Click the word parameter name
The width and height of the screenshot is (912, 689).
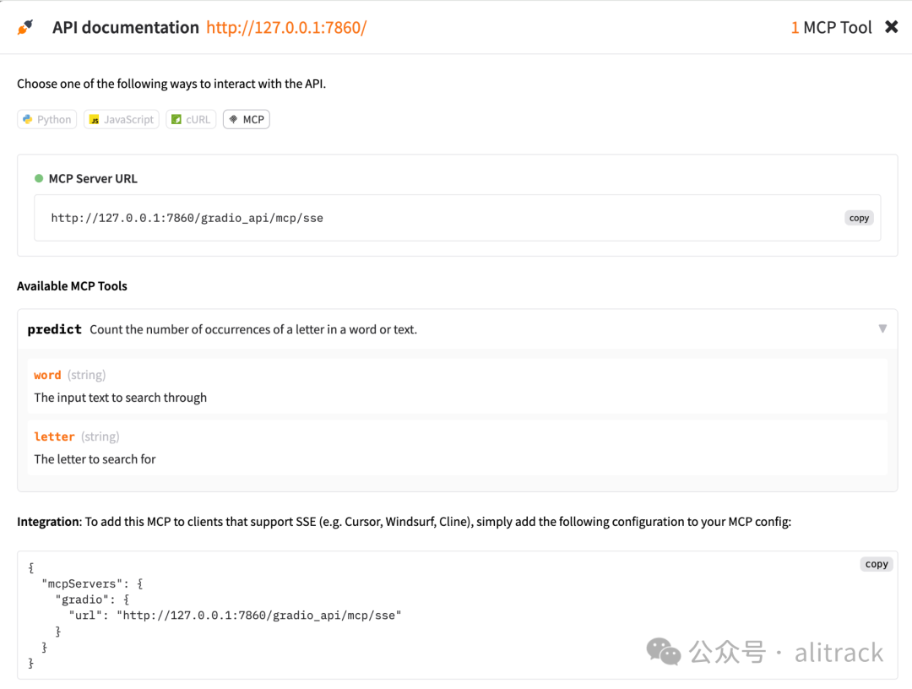47,375
